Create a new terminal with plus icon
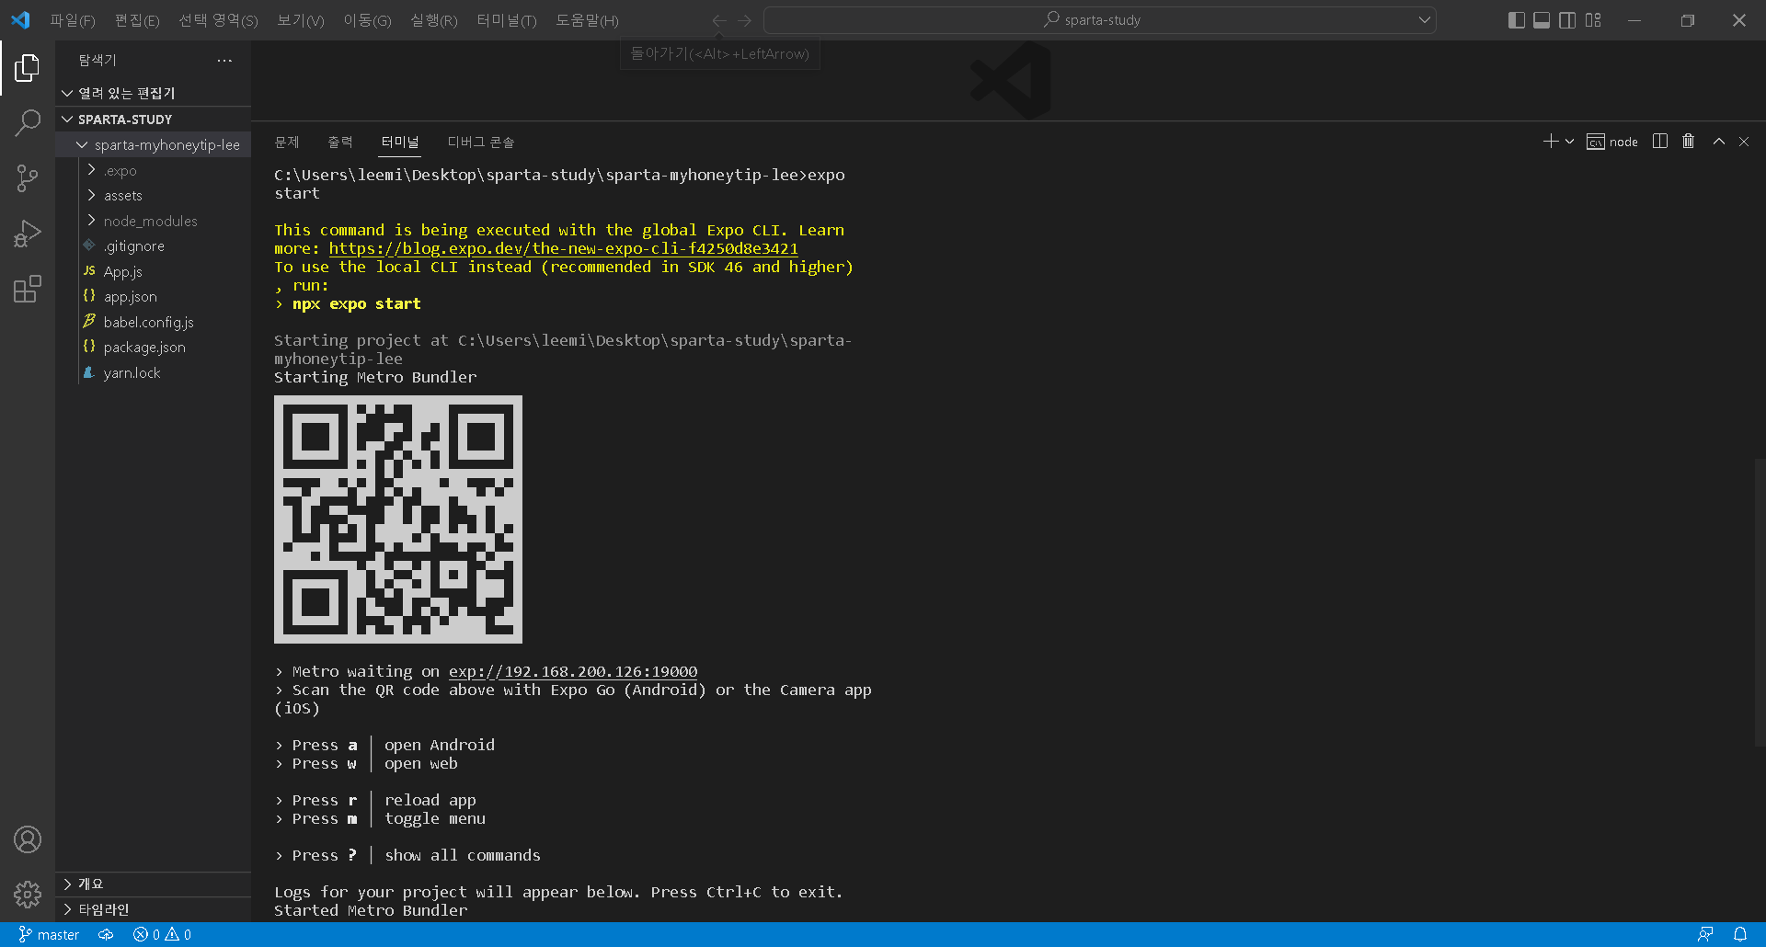The width and height of the screenshot is (1766, 947). 1551,142
